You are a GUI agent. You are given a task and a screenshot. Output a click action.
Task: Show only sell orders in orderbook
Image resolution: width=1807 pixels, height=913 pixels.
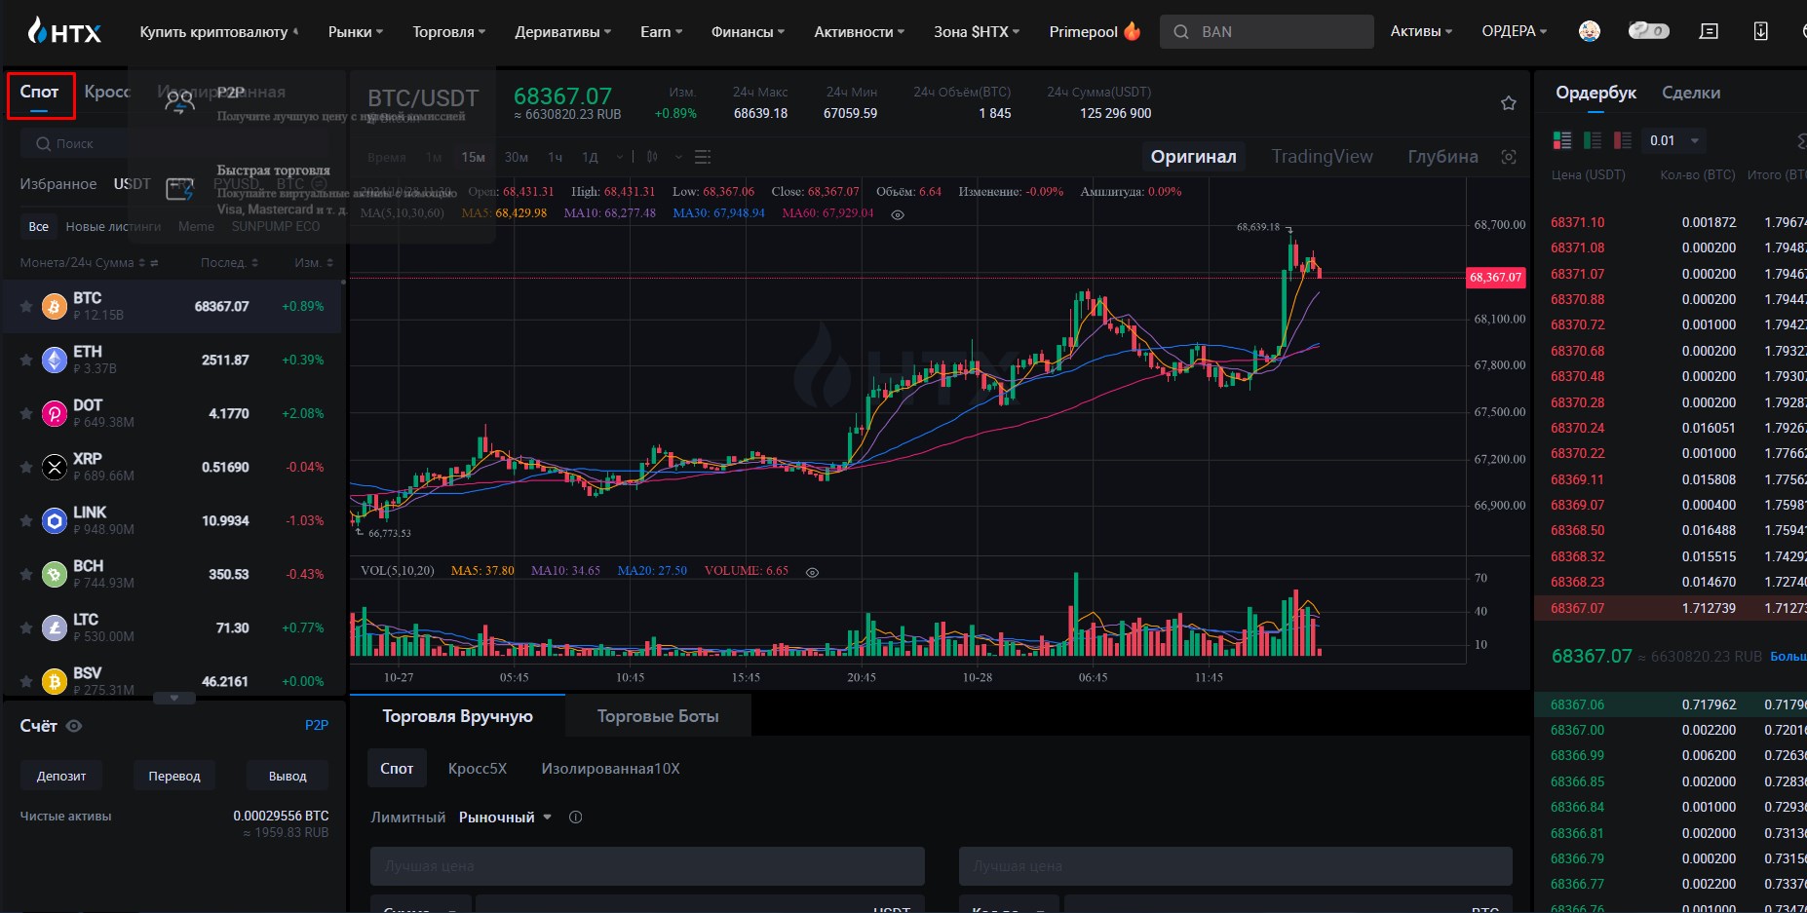(1623, 140)
